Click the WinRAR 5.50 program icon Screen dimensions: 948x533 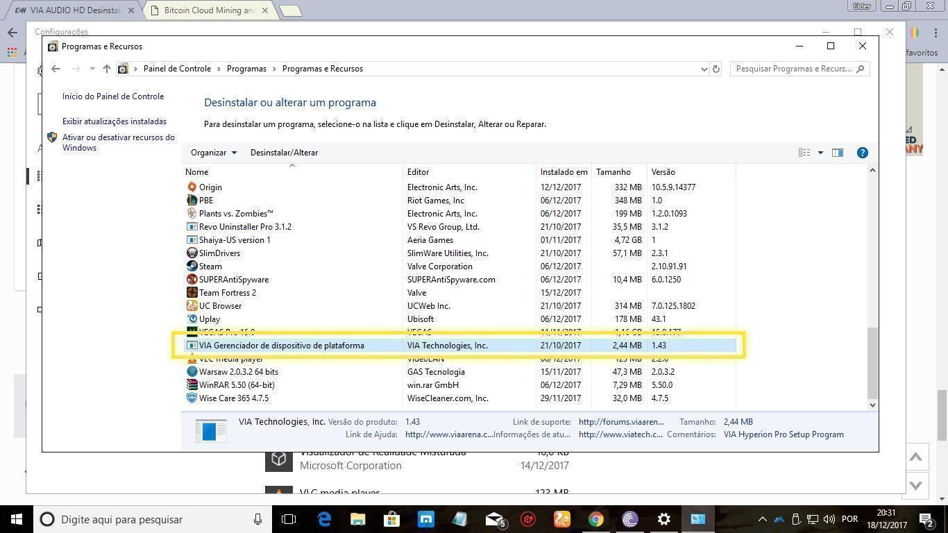[192, 384]
